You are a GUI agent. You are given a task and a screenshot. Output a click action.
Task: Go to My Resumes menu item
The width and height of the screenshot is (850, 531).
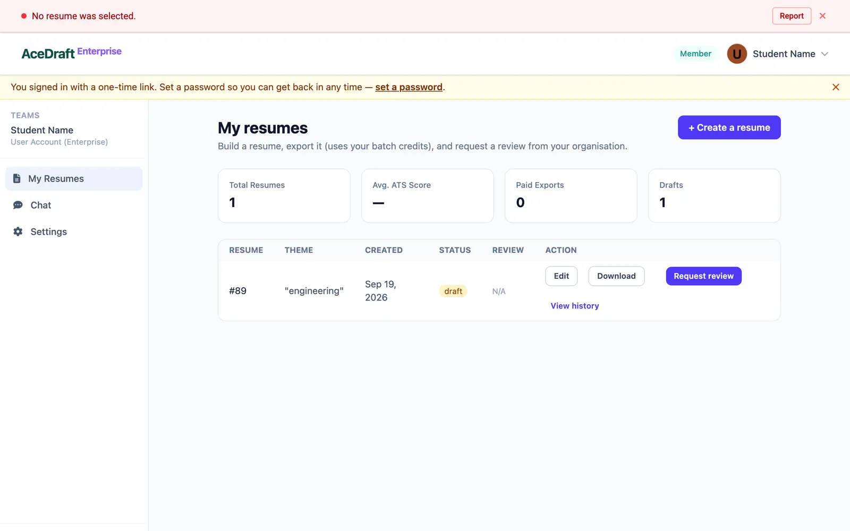pyautogui.click(x=74, y=178)
